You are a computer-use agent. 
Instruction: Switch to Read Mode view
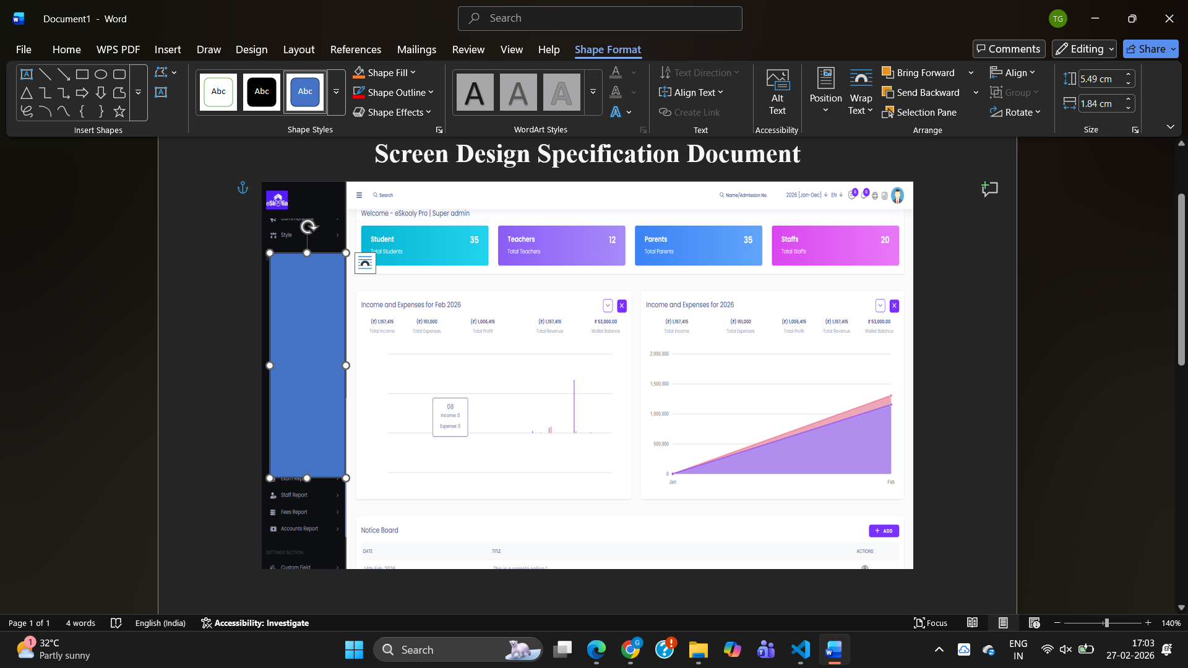973,623
